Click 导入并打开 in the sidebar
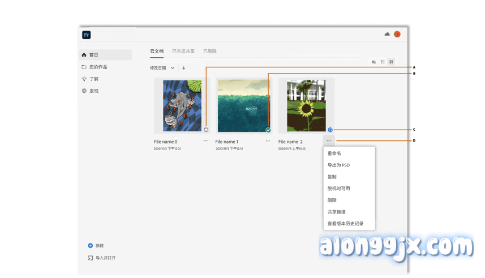485x278 pixels. (105, 258)
